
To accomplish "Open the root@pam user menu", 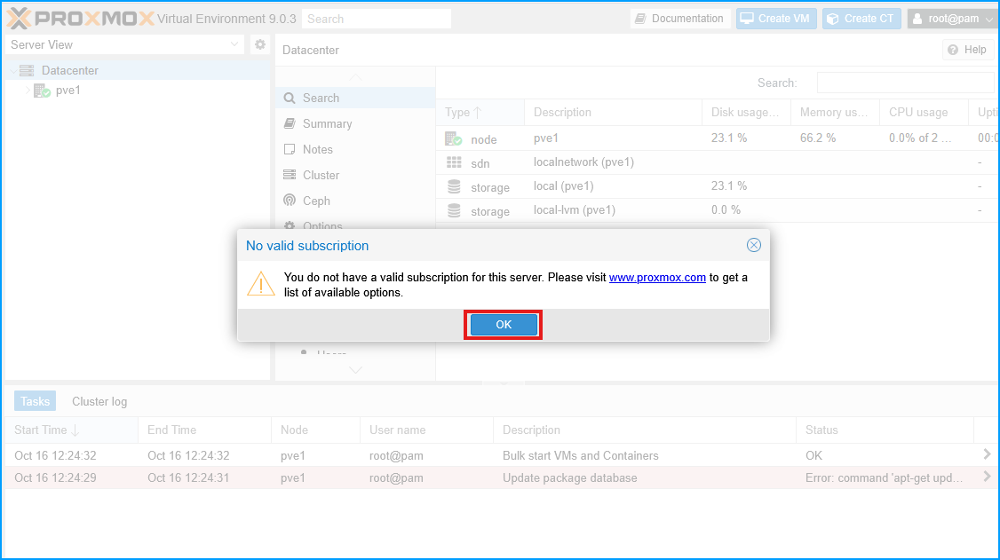I will point(952,18).
